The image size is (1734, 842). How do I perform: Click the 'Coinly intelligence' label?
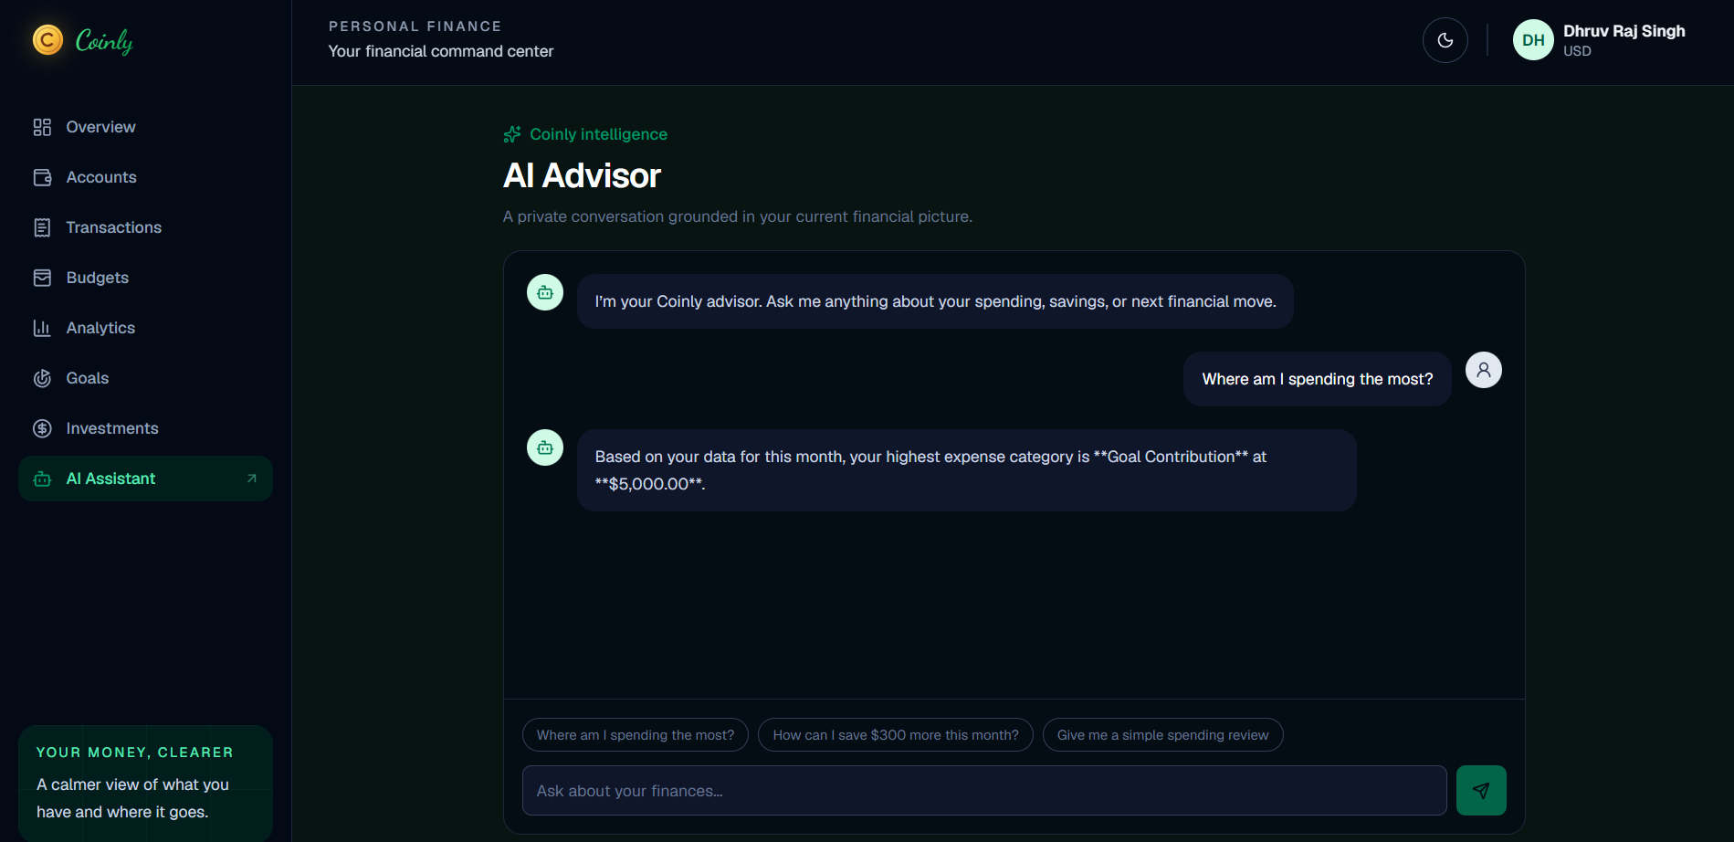(x=598, y=134)
